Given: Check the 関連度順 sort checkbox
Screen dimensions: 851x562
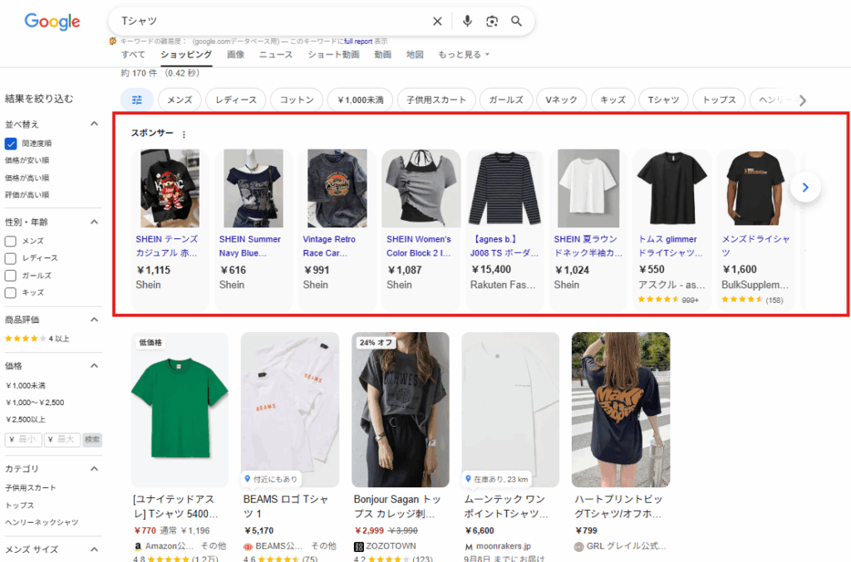Looking at the screenshot, I should 10,144.
